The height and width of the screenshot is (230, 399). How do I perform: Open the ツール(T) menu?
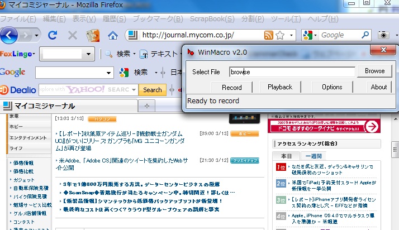point(286,19)
